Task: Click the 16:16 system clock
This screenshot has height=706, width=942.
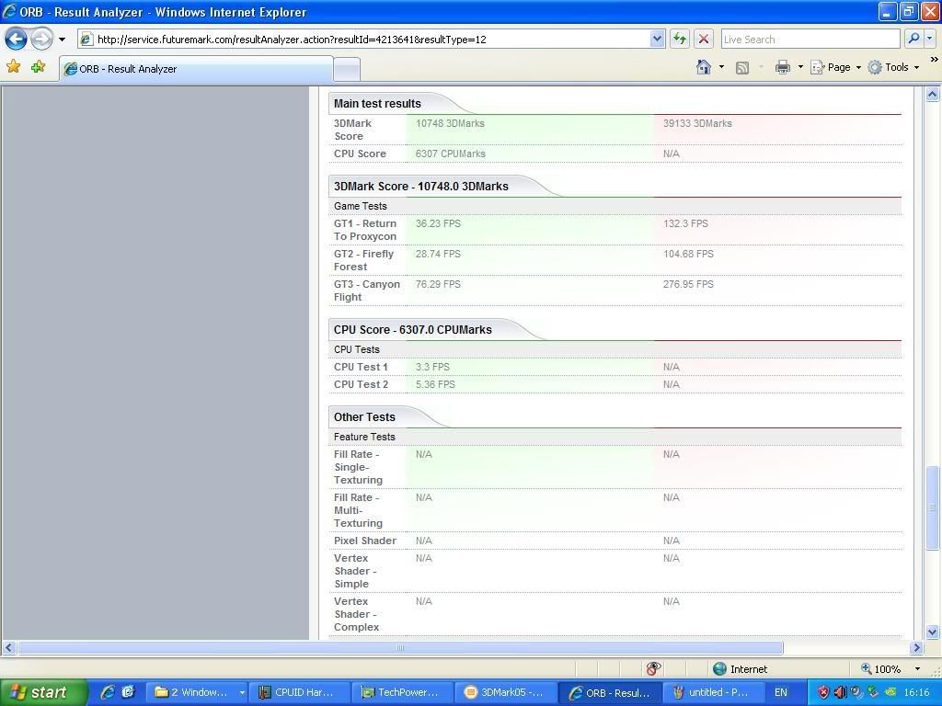Action: (916, 692)
